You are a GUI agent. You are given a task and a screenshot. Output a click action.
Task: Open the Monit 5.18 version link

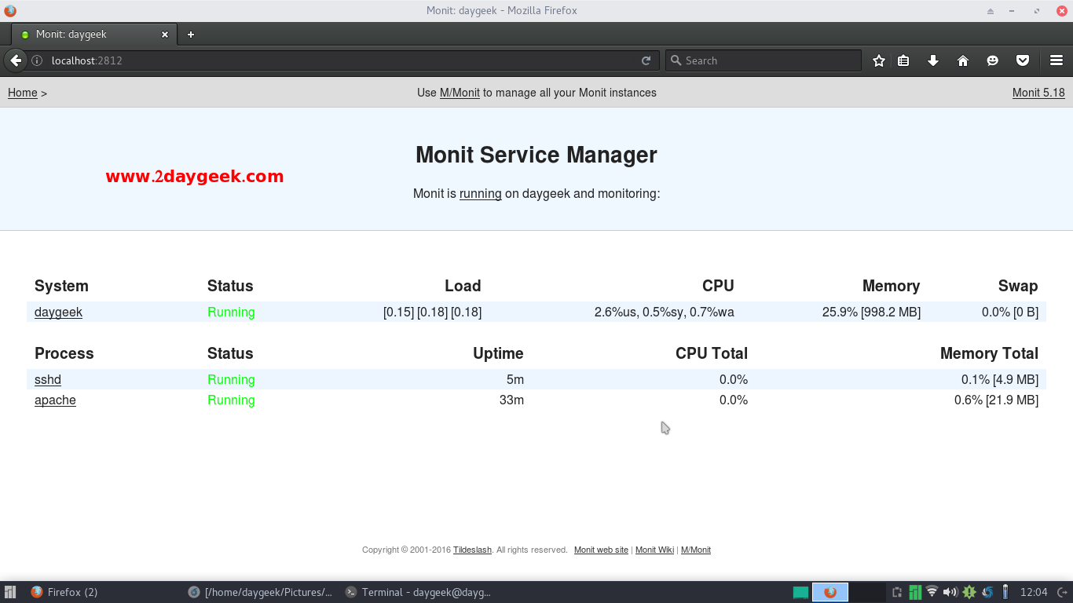pos(1038,93)
